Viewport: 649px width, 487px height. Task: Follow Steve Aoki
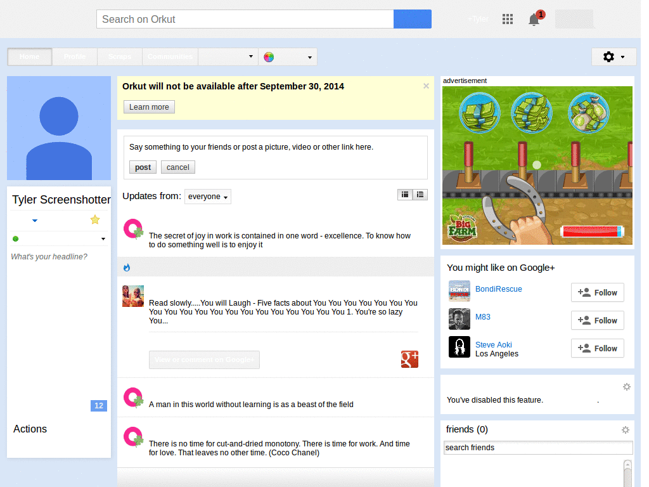tap(597, 348)
